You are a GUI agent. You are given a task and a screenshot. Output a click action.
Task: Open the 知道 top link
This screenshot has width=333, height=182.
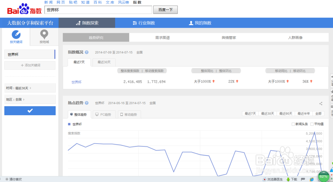click(85, 2)
